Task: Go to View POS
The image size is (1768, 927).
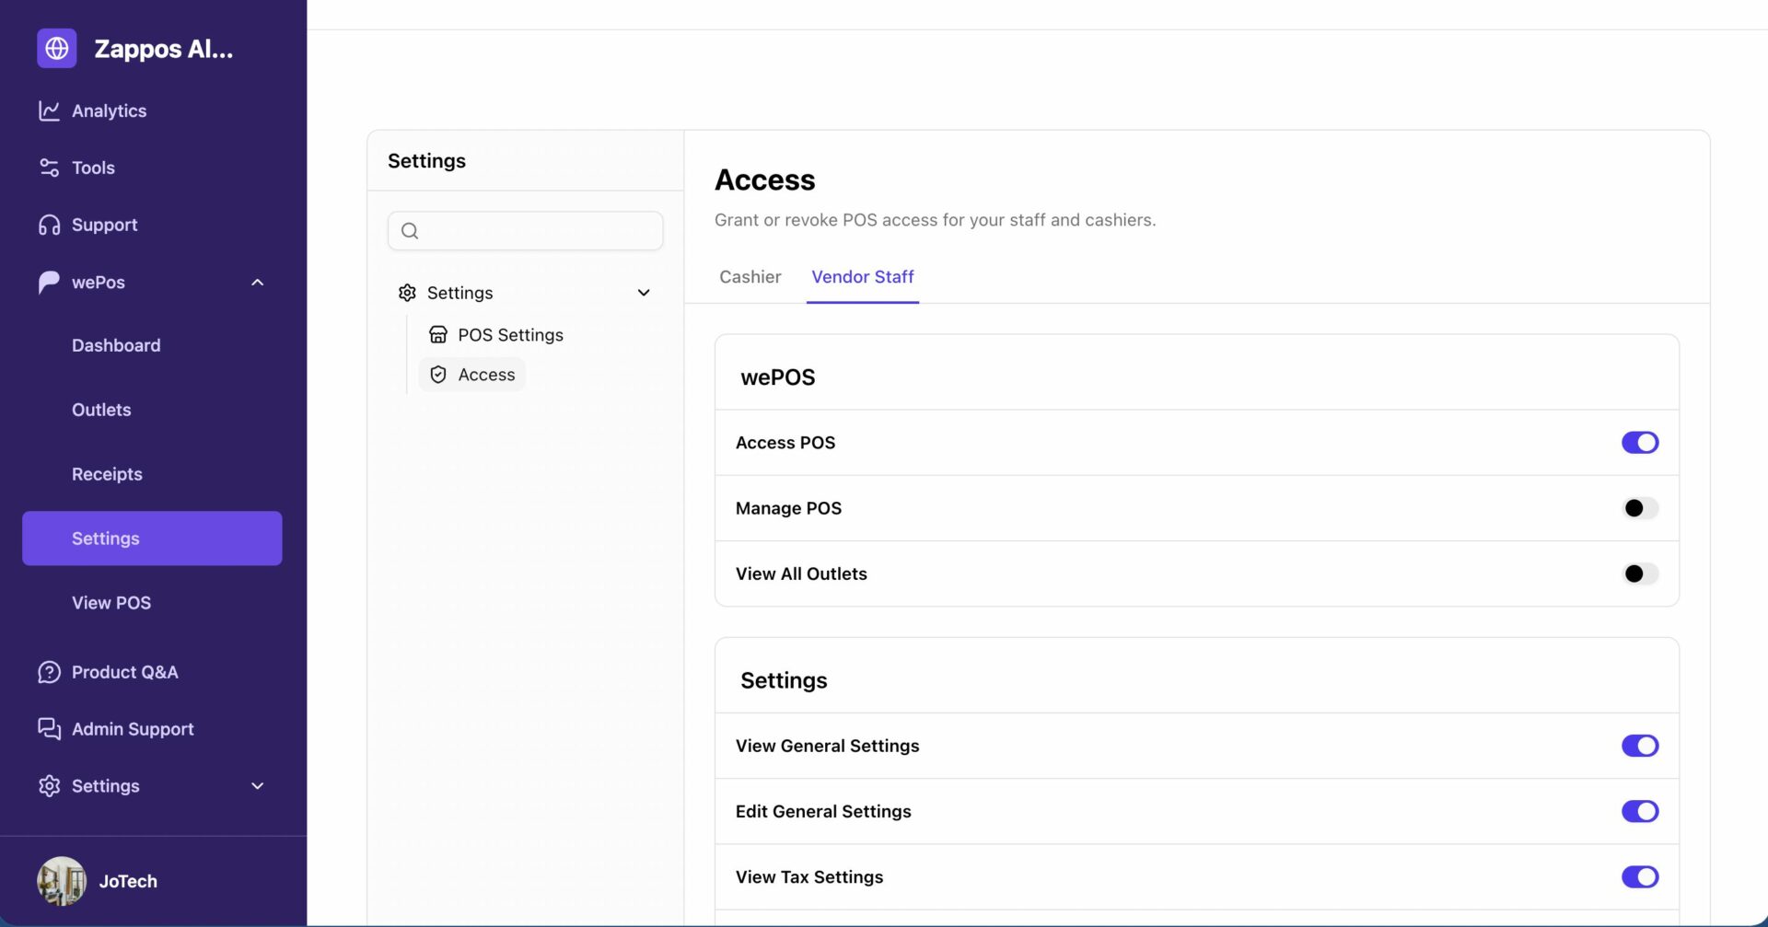Action: coord(111,603)
